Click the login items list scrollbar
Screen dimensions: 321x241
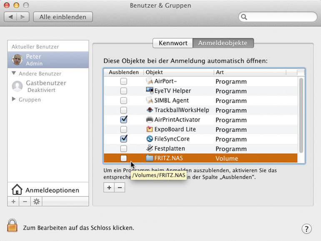301,115
